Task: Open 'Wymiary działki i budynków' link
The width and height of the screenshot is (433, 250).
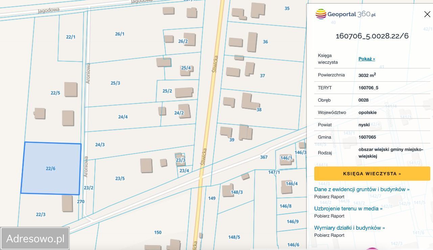Action: 349,228
